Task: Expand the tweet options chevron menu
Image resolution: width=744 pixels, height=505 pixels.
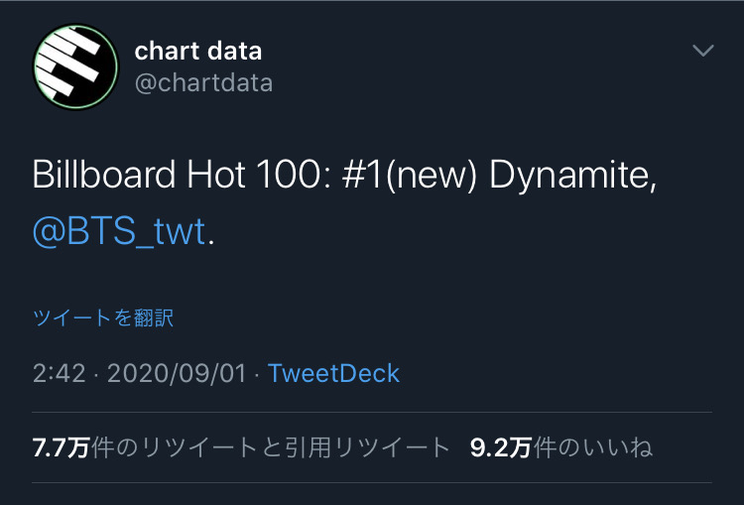Action: [702, 50]
